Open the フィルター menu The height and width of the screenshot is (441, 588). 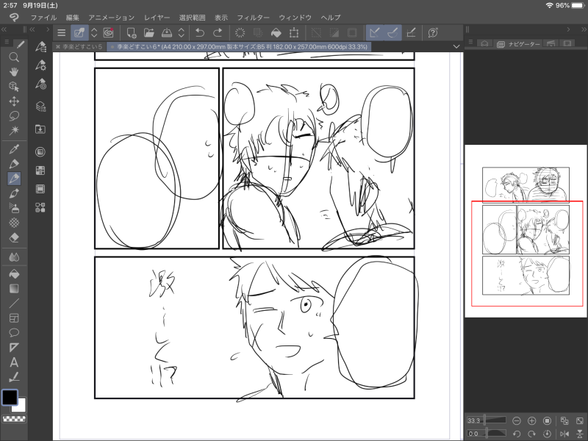[253, 18]
